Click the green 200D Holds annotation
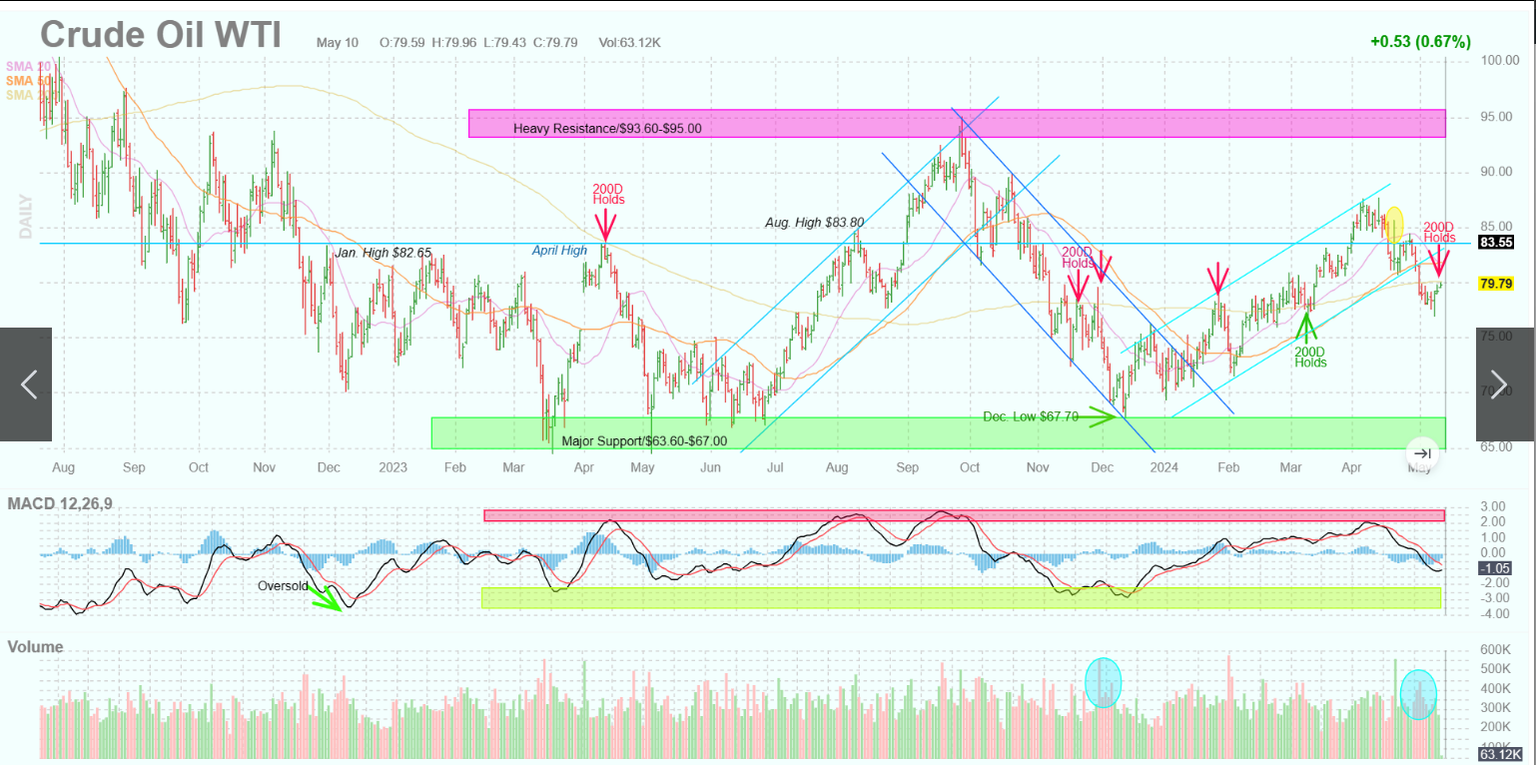The height and width of the screenshot is (765, 1536). [1310, 357]
